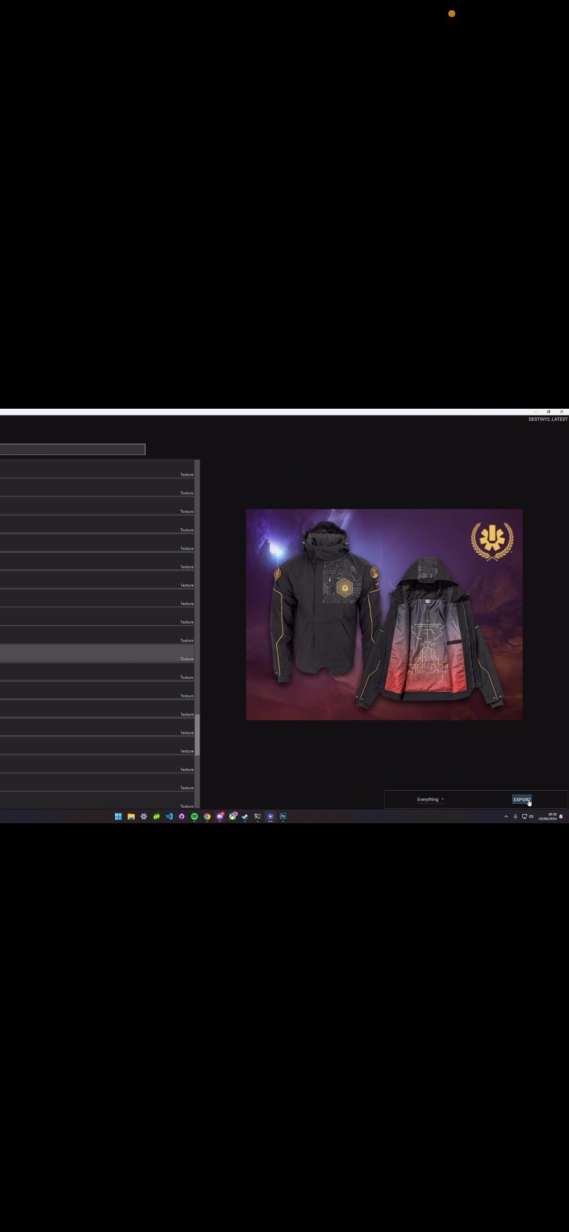Close the application window
Screen dimensions: 569x1232
(562, 412)
